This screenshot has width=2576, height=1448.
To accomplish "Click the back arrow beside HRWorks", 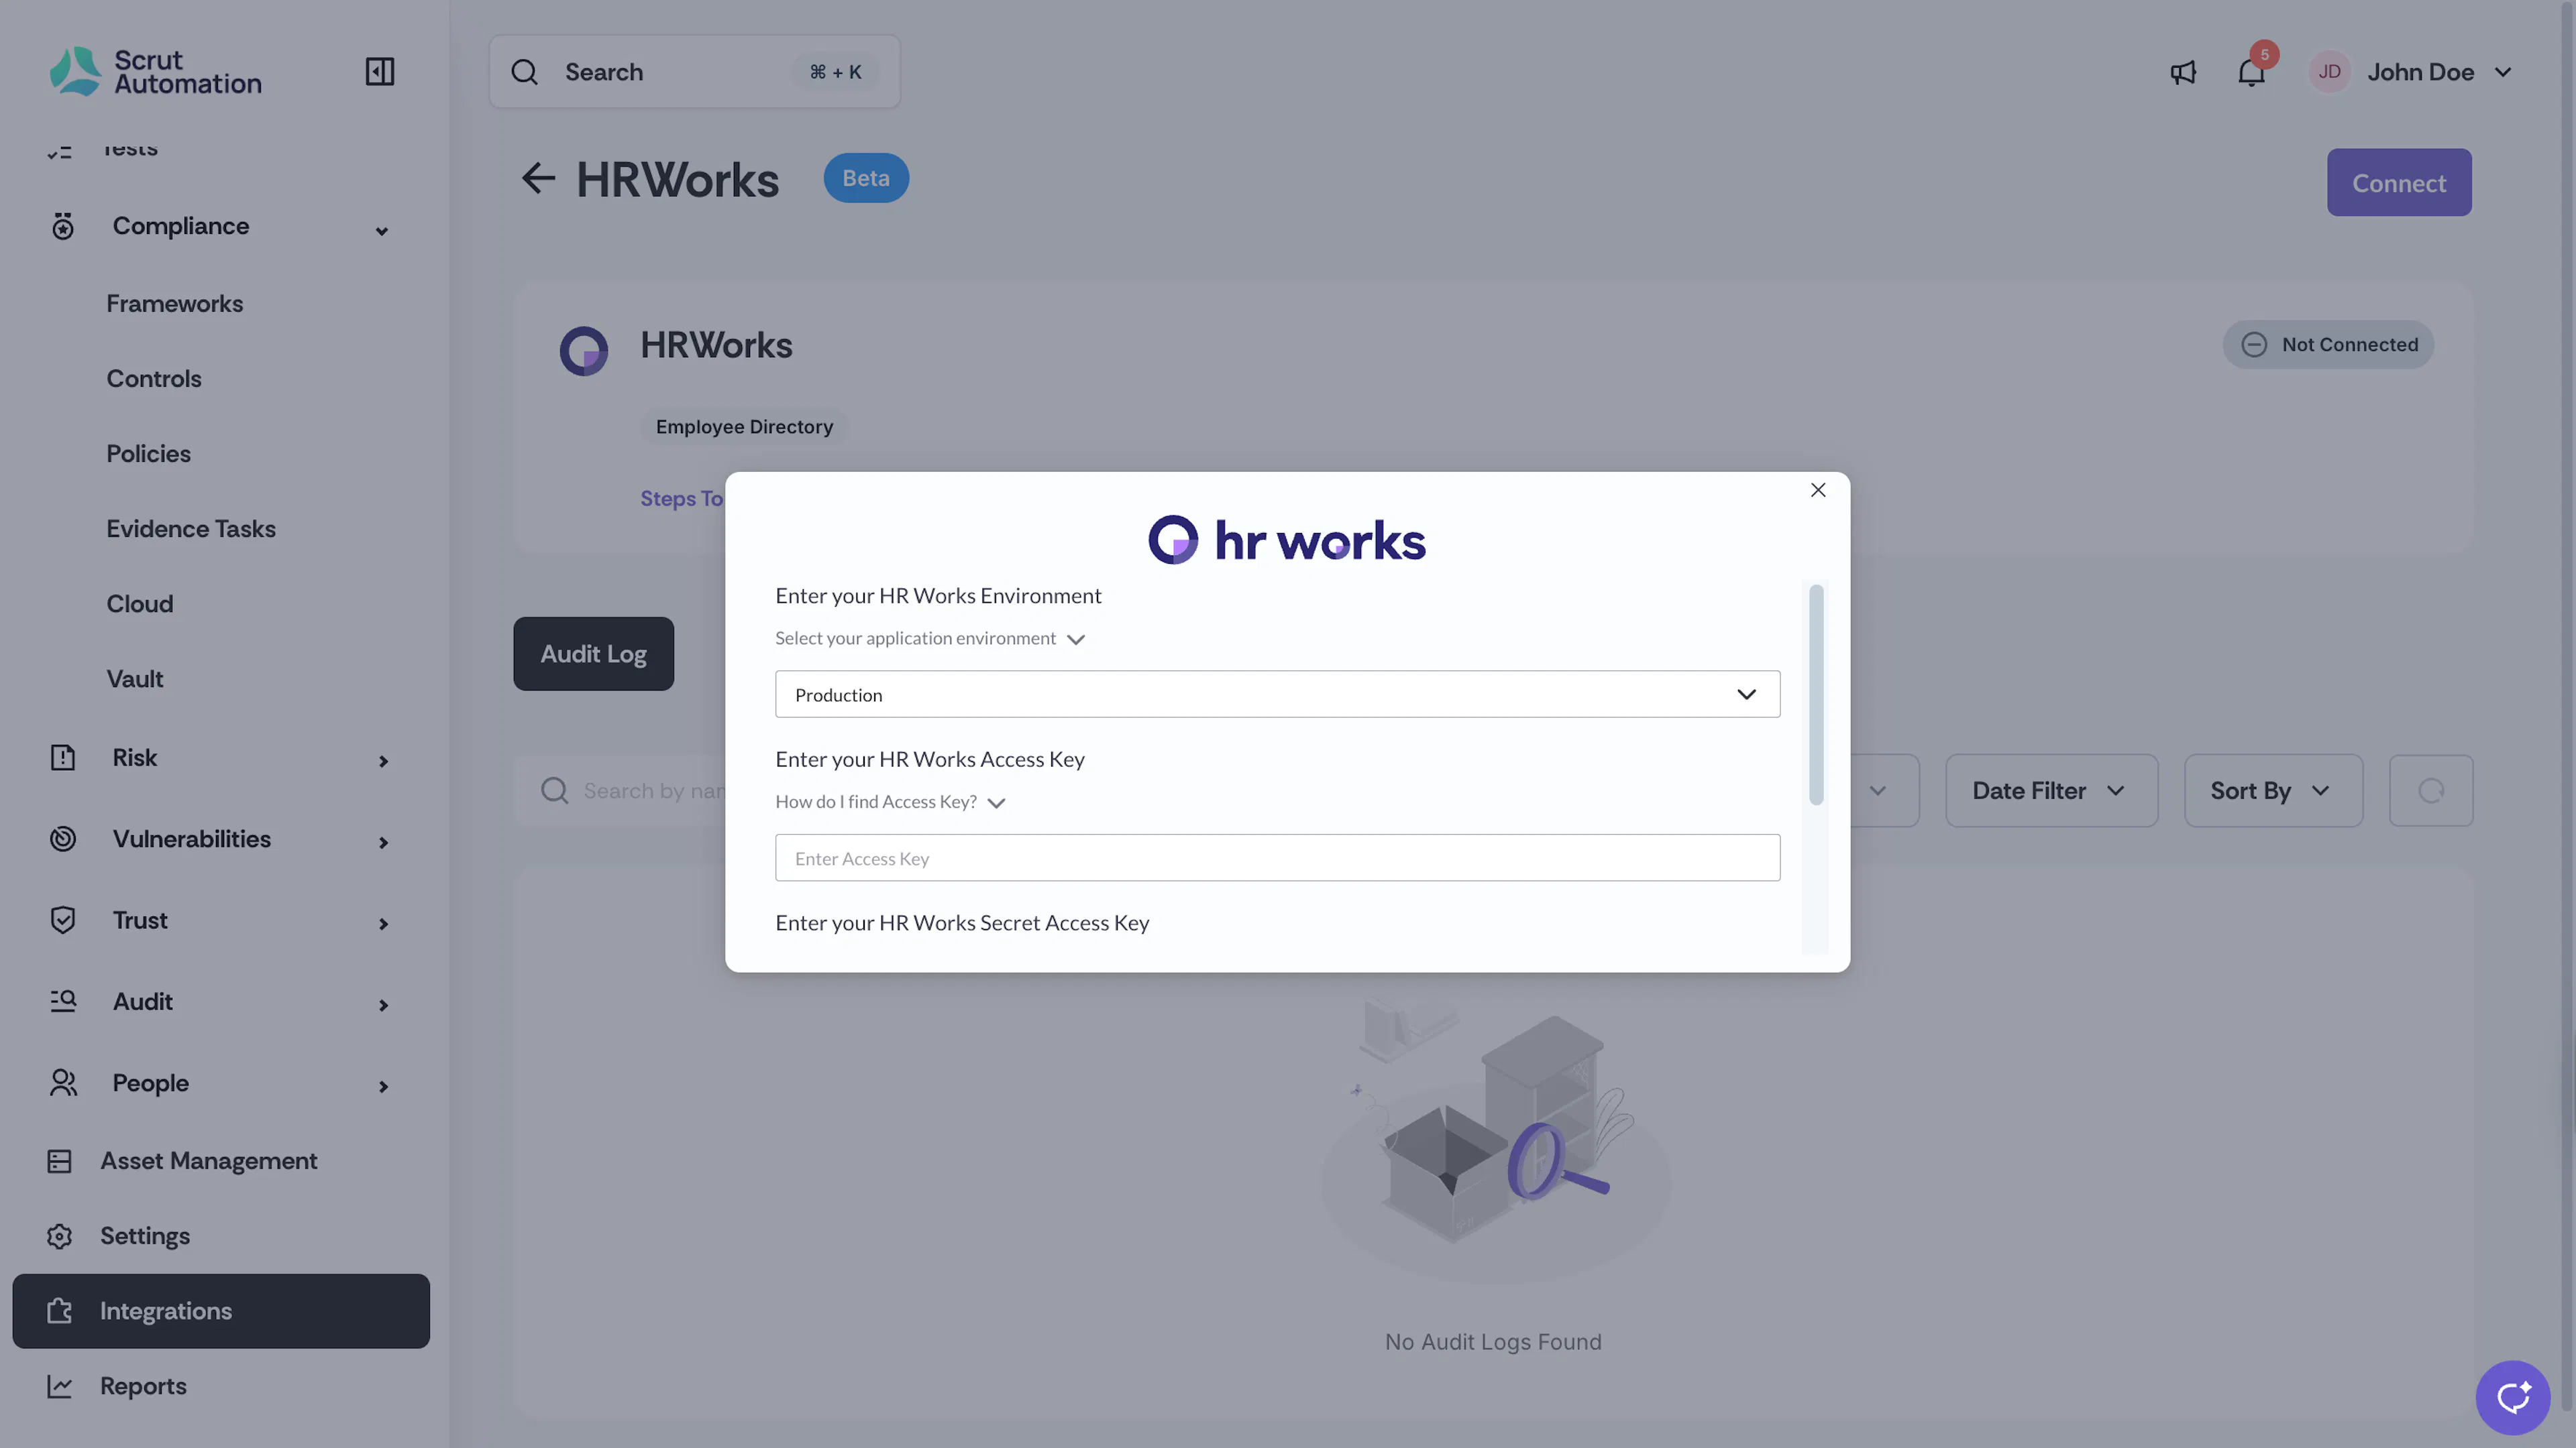I will [x=538, y=179].
